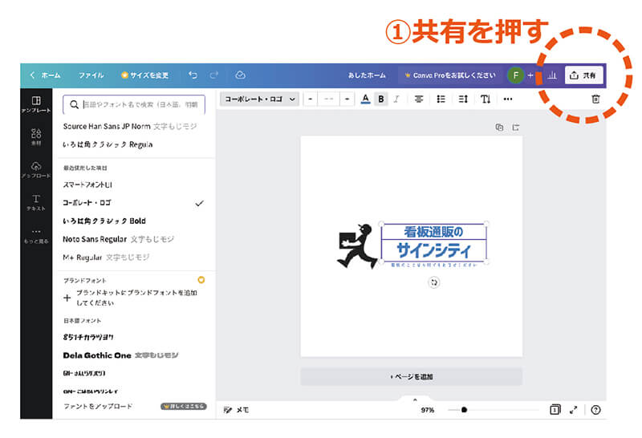Open the help question mark icon

pyautogui.click(x=595, y=409)
